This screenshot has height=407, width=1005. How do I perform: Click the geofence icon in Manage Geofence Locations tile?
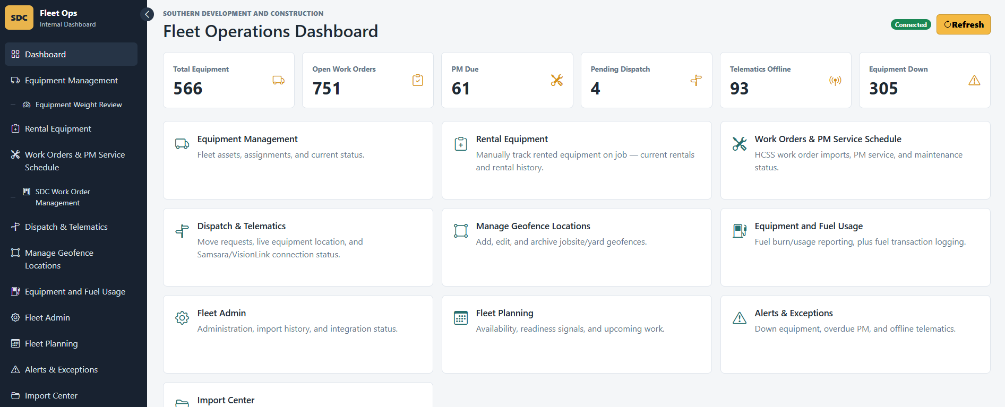point(461,230)
